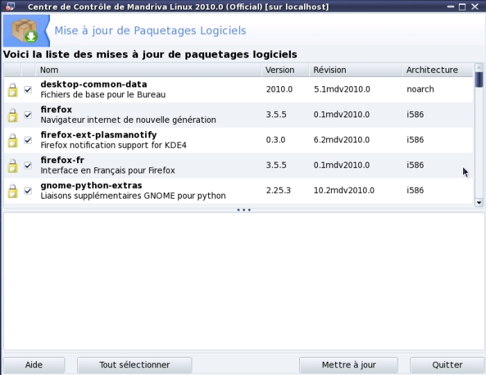Uncheck the firefox package checkbox
Screen dimensions: 486x375
click(28, 115)
